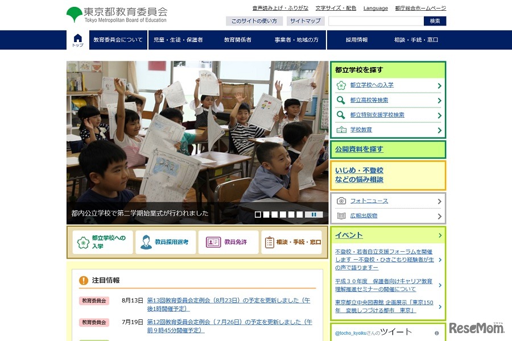Select the first carousel slide dot
This screenshot has height=341, width=512.
(x=258, y=214)
